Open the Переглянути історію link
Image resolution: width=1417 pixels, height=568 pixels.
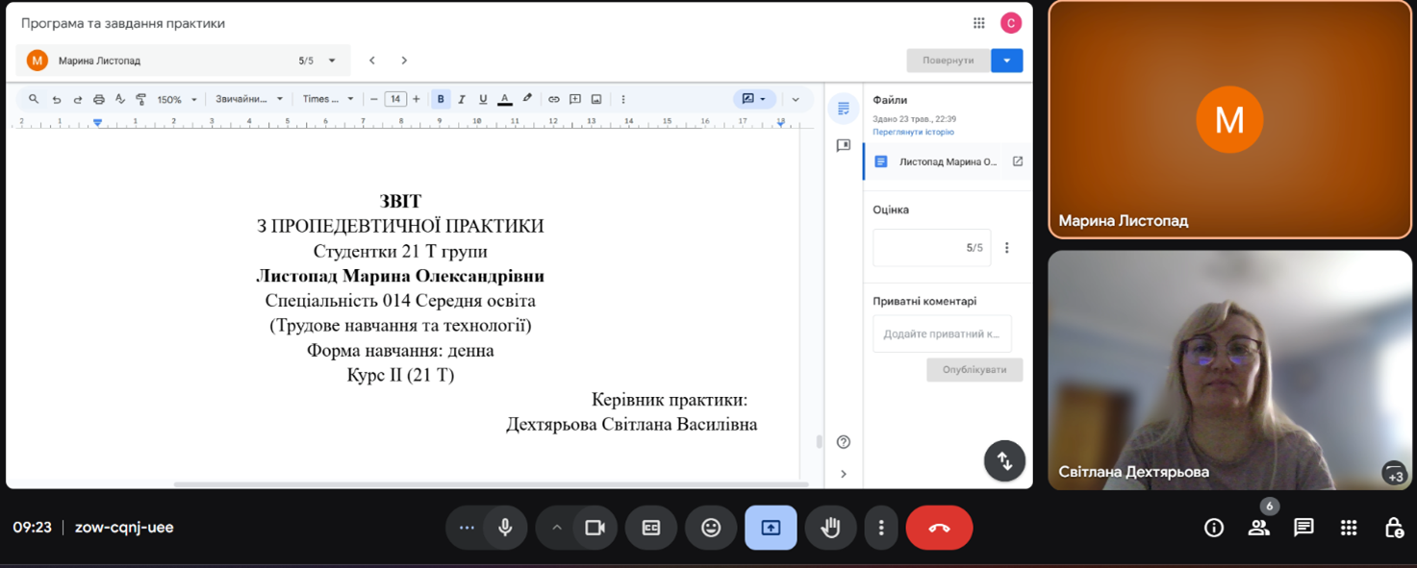(913, 132)
